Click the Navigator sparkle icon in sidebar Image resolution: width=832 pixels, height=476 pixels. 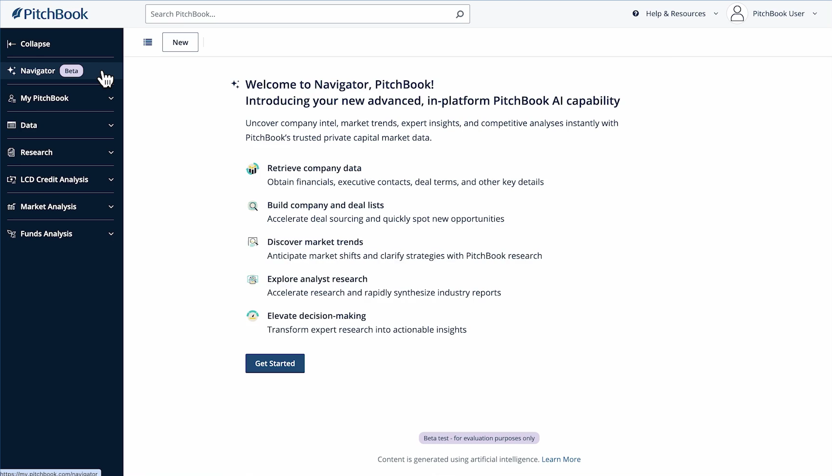(12, 71)
